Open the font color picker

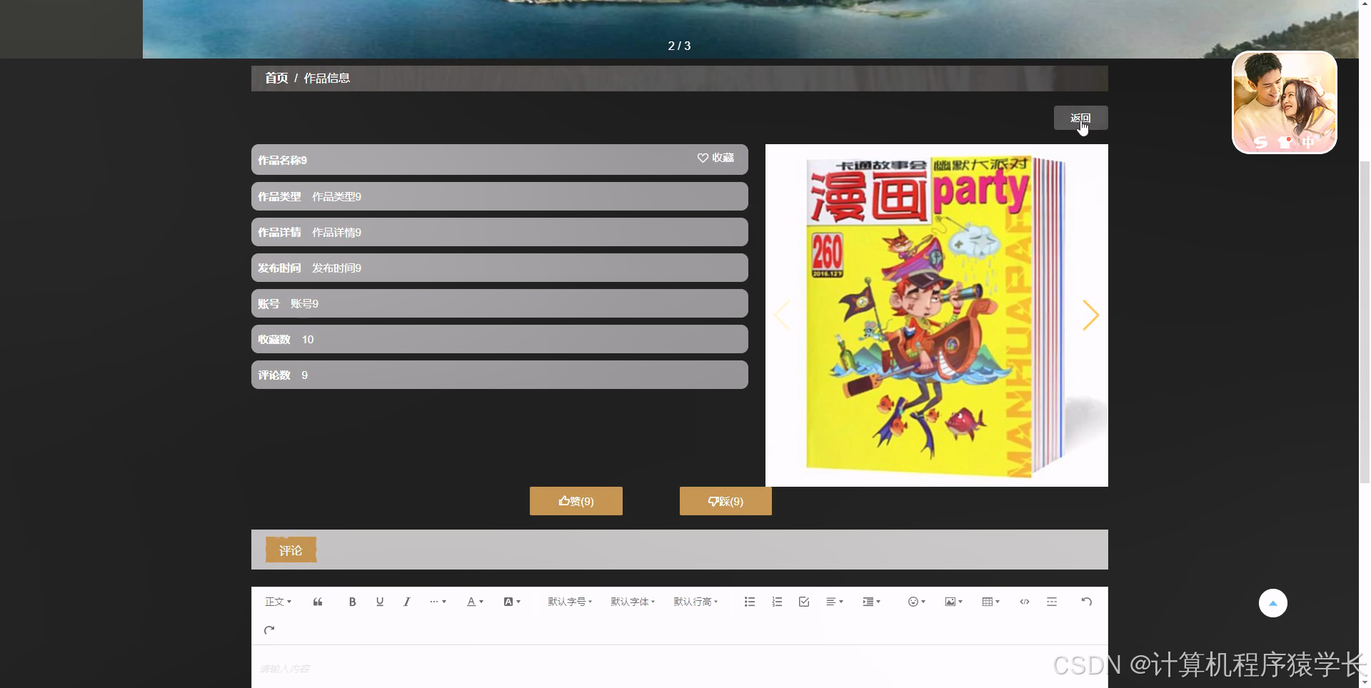click(x=475, y=602)
